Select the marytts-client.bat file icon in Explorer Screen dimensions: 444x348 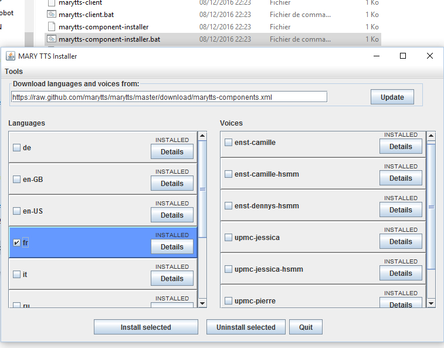[51, 14]
